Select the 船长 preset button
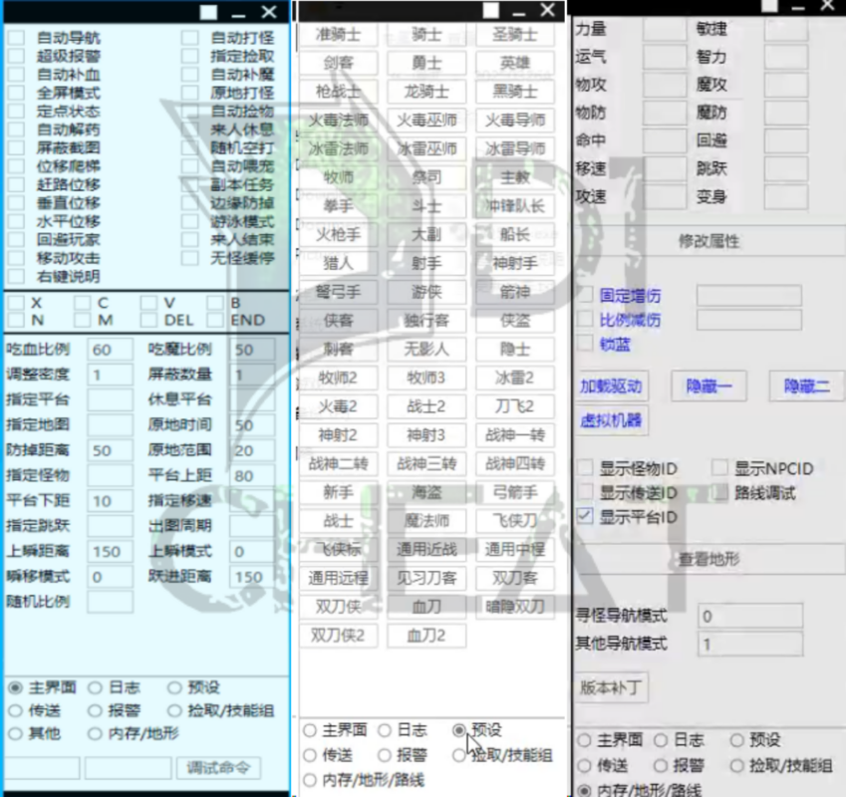Viewport: 846px width, 797px height. pos(515,234)
